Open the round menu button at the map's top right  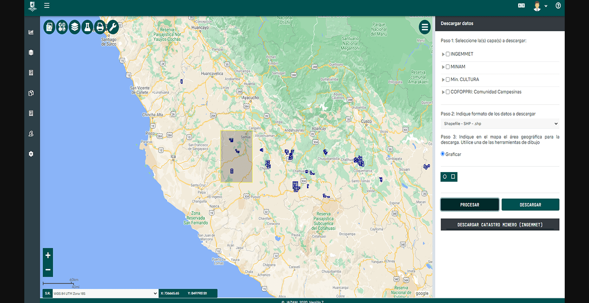(x=425, y=27)
